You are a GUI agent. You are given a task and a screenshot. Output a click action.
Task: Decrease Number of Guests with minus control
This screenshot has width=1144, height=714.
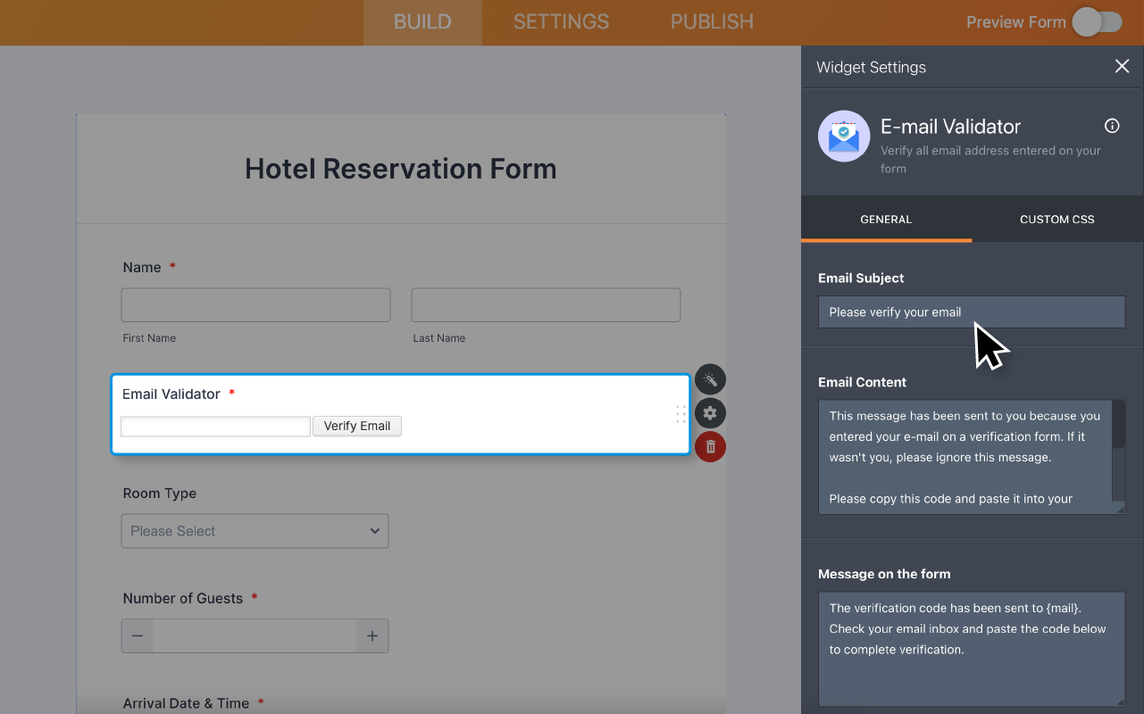(x=137, y=635)
